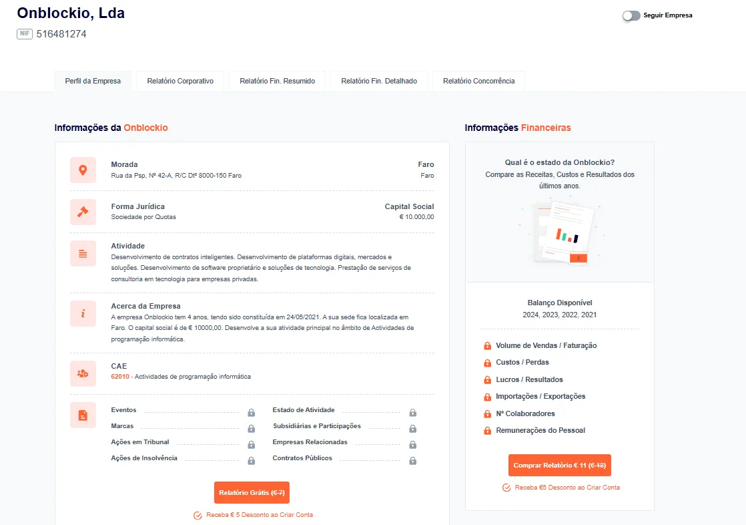
Task: Click Remunerações do Pessoal label
Action: 540,430
